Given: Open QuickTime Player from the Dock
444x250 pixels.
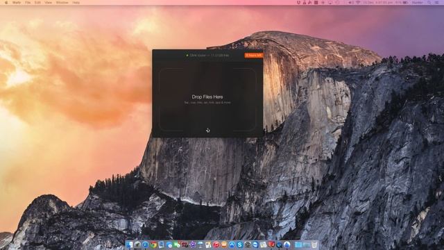Looking at the screenshot, I should coord(279,244).
